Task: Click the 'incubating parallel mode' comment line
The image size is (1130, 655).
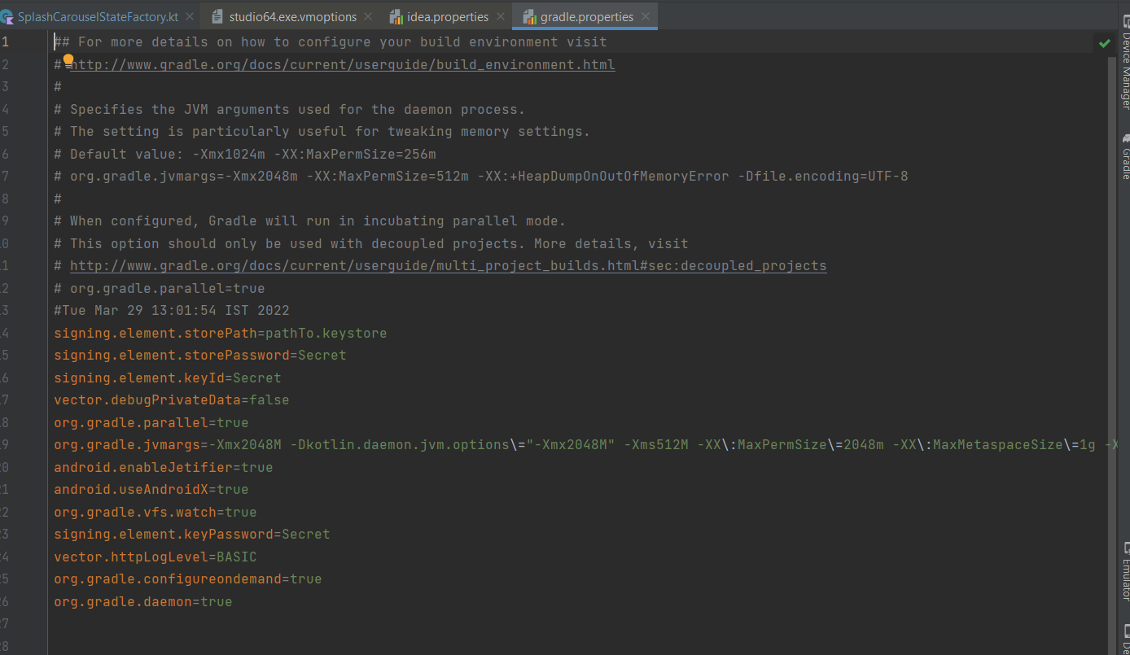Action: [309, 221]
